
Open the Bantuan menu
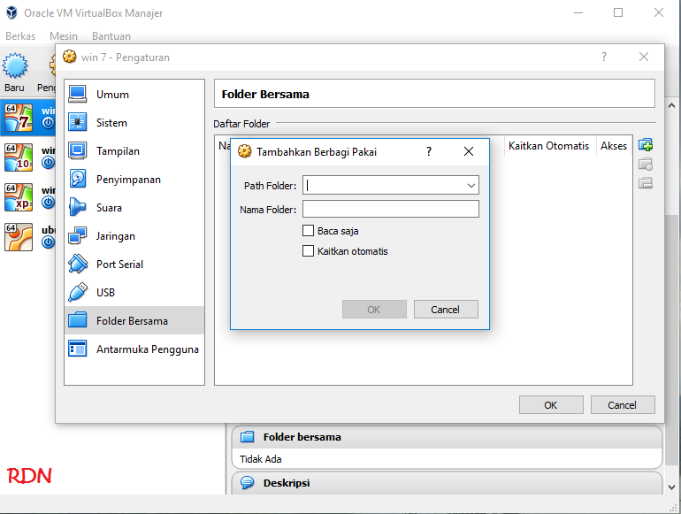click(x=111, y=36)
